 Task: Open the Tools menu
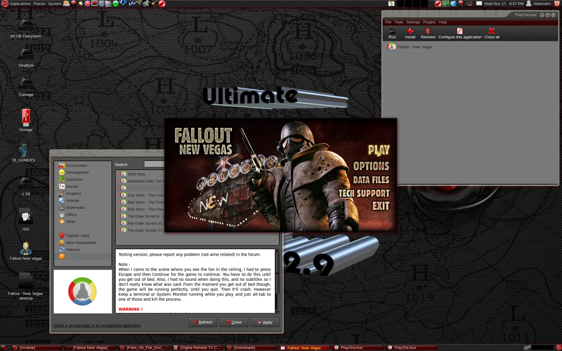click(398, 22)
